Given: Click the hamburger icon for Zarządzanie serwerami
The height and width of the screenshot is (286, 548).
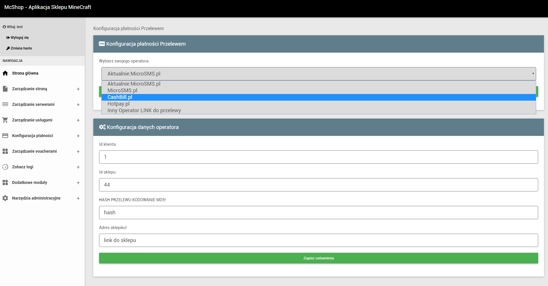Looking at the screenshot, I should pyautogui.click(x=5, y=104).
